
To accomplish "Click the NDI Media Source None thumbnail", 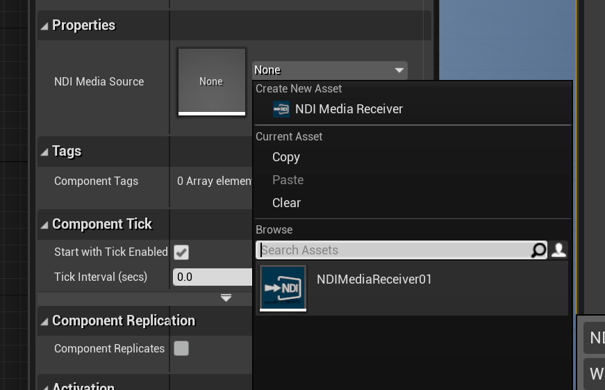I will (211, 81).
